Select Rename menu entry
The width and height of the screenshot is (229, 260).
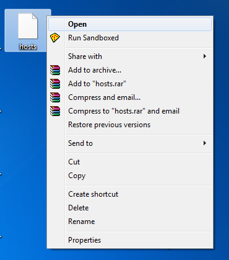tap(130, 222)
